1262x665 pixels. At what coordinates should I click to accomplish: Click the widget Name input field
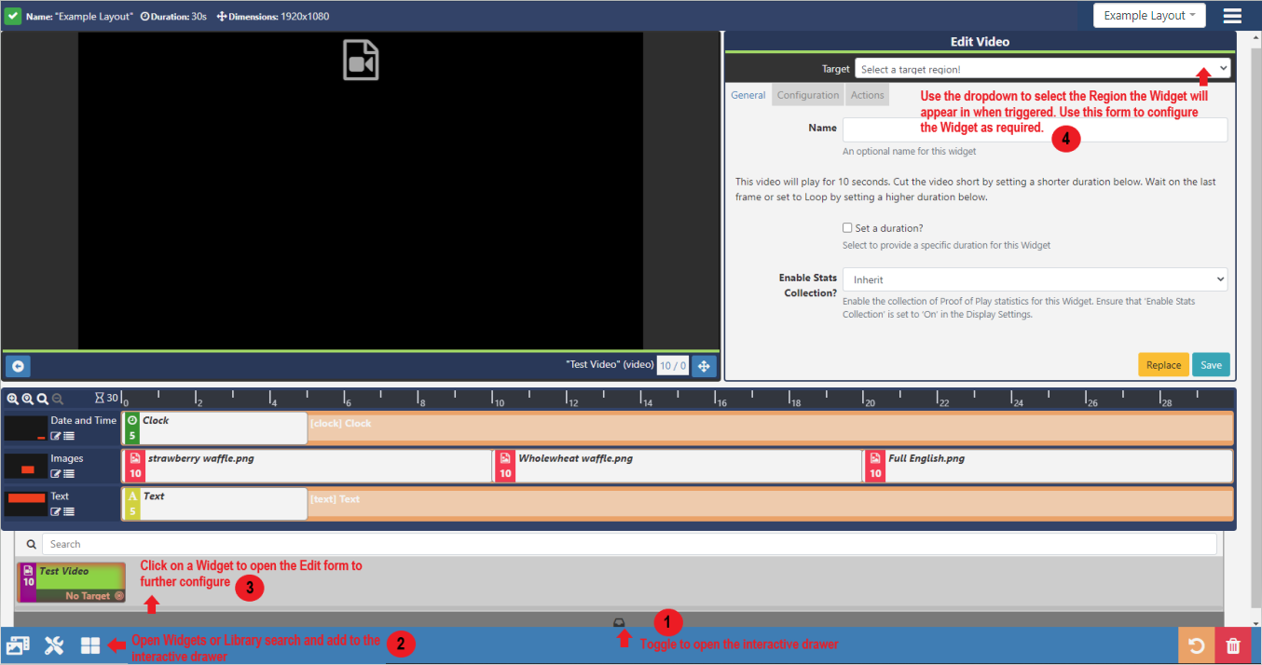pos(1035,129)
